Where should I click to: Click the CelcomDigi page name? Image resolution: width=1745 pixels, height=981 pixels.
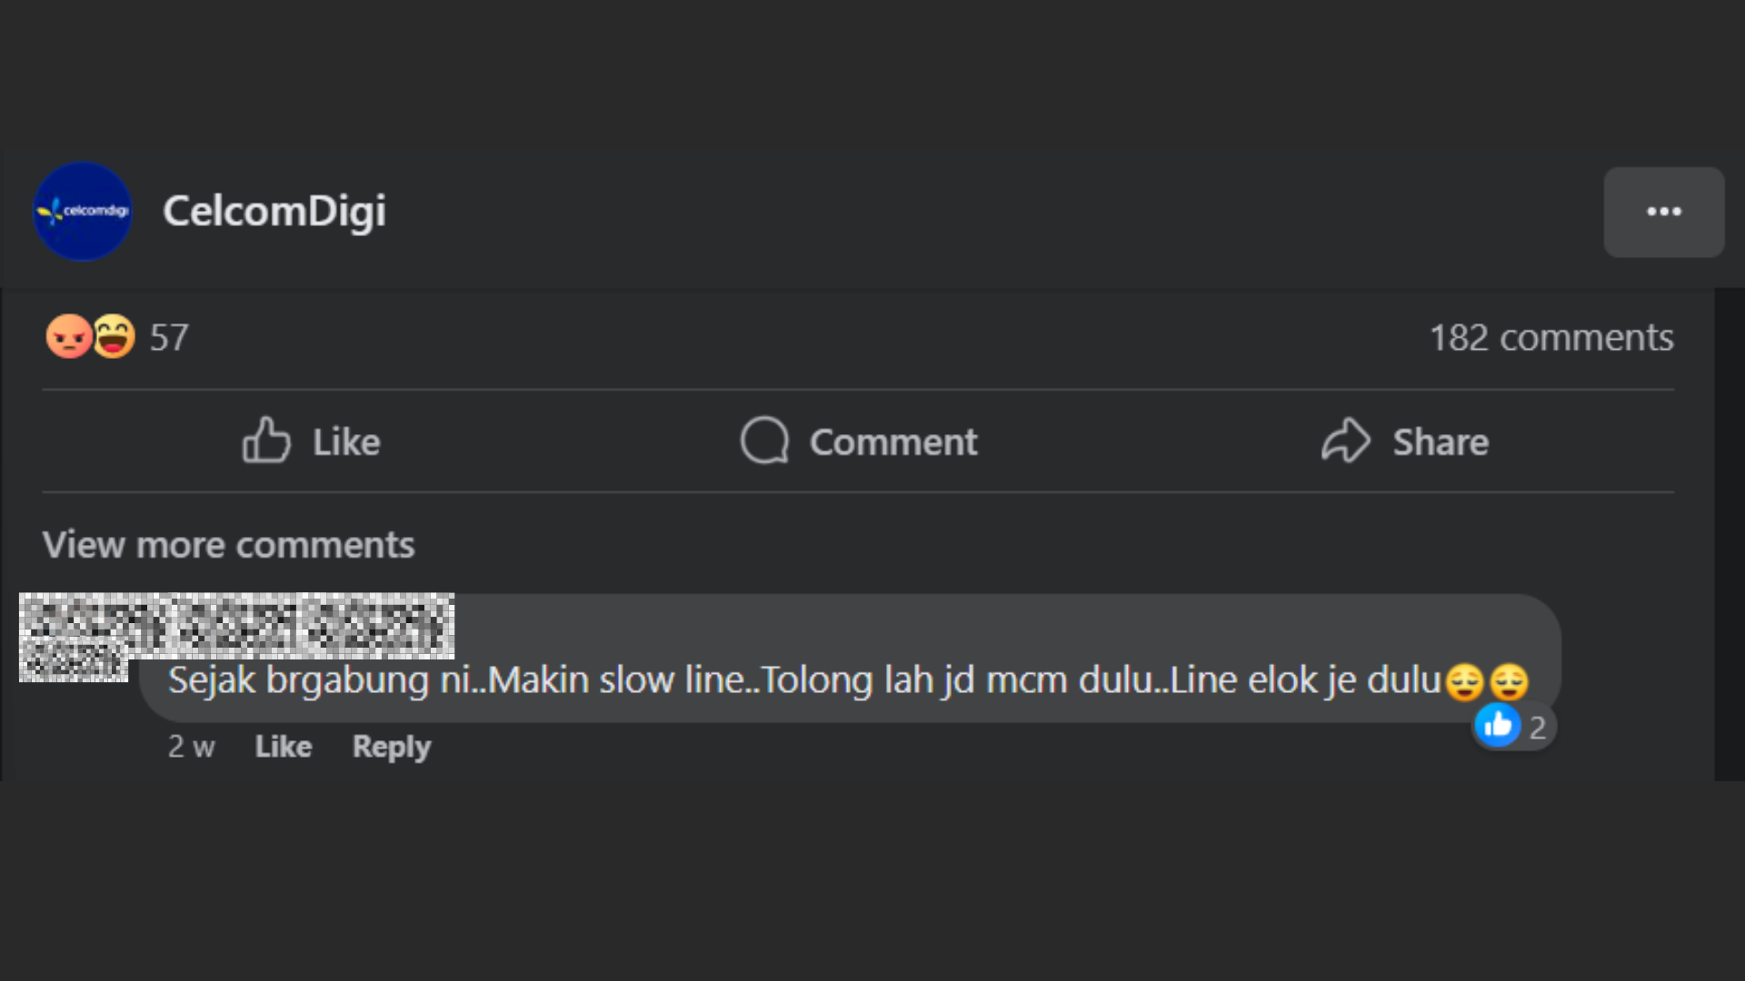click(x=274, y=212)
